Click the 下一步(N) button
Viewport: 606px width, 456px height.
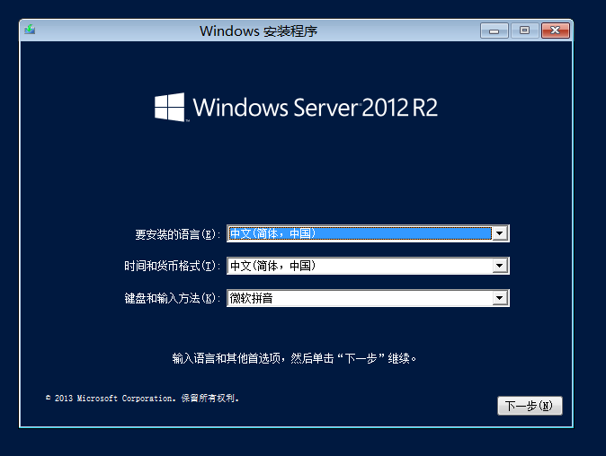pos(530,406)
